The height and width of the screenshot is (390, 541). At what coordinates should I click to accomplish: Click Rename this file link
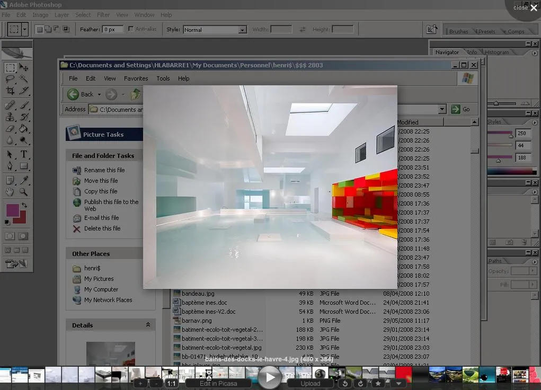[104, 170]
